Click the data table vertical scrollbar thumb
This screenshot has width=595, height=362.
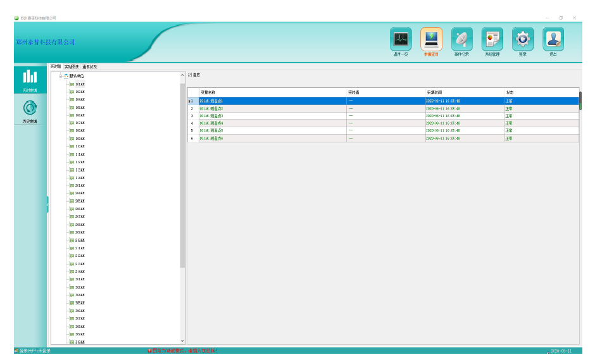click(x=580, y=101)
